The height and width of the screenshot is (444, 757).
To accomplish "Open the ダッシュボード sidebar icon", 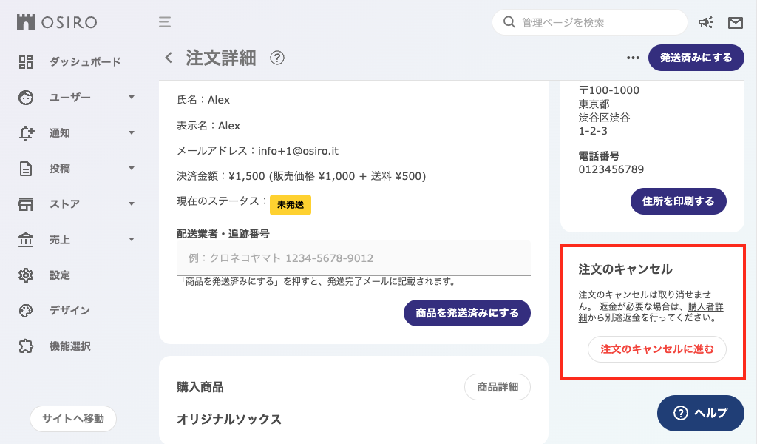I will [x=27, y=61].
